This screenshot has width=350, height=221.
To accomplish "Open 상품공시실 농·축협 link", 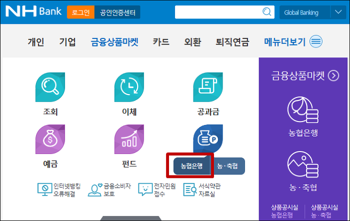I will (x=324, y=211).
